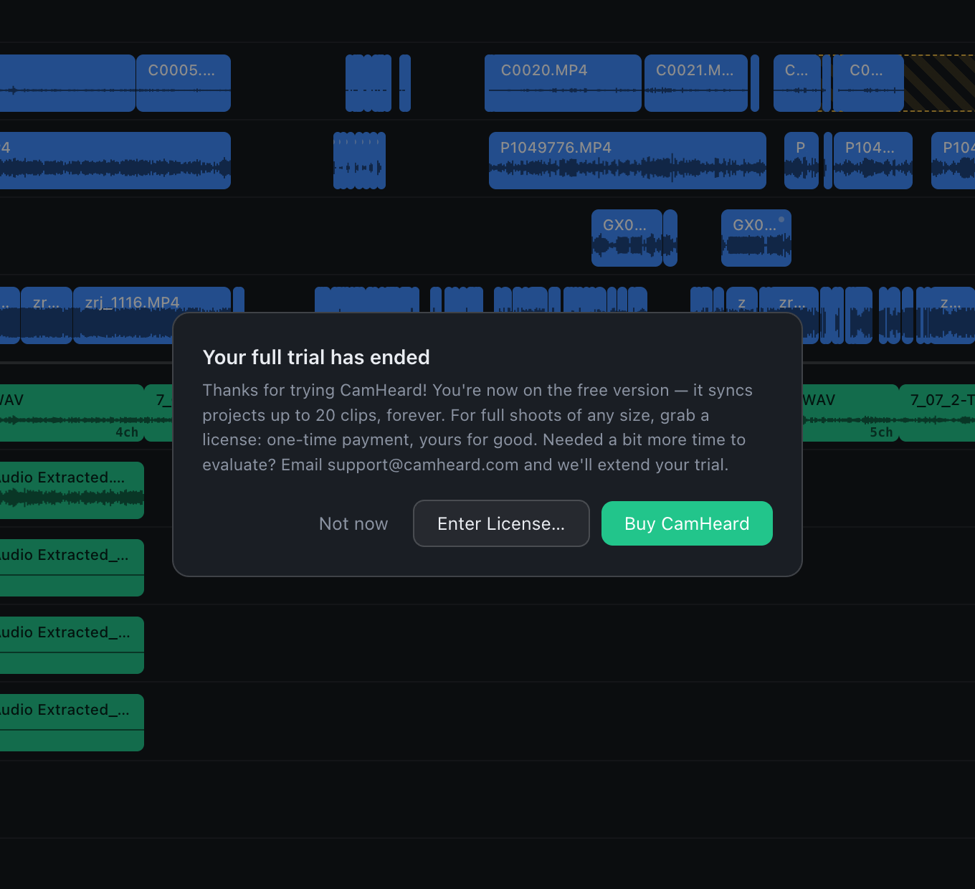Screen dimensions: 975x889
Task: Select the C0020.MP4 clip
Action: [563, 83]
